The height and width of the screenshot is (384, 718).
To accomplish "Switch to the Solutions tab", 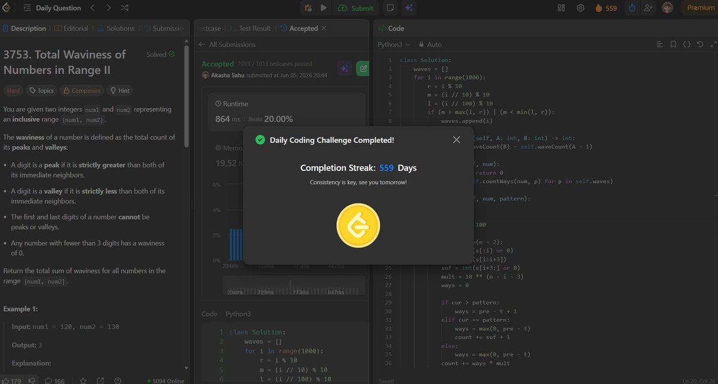I will [x=116, y=28].
